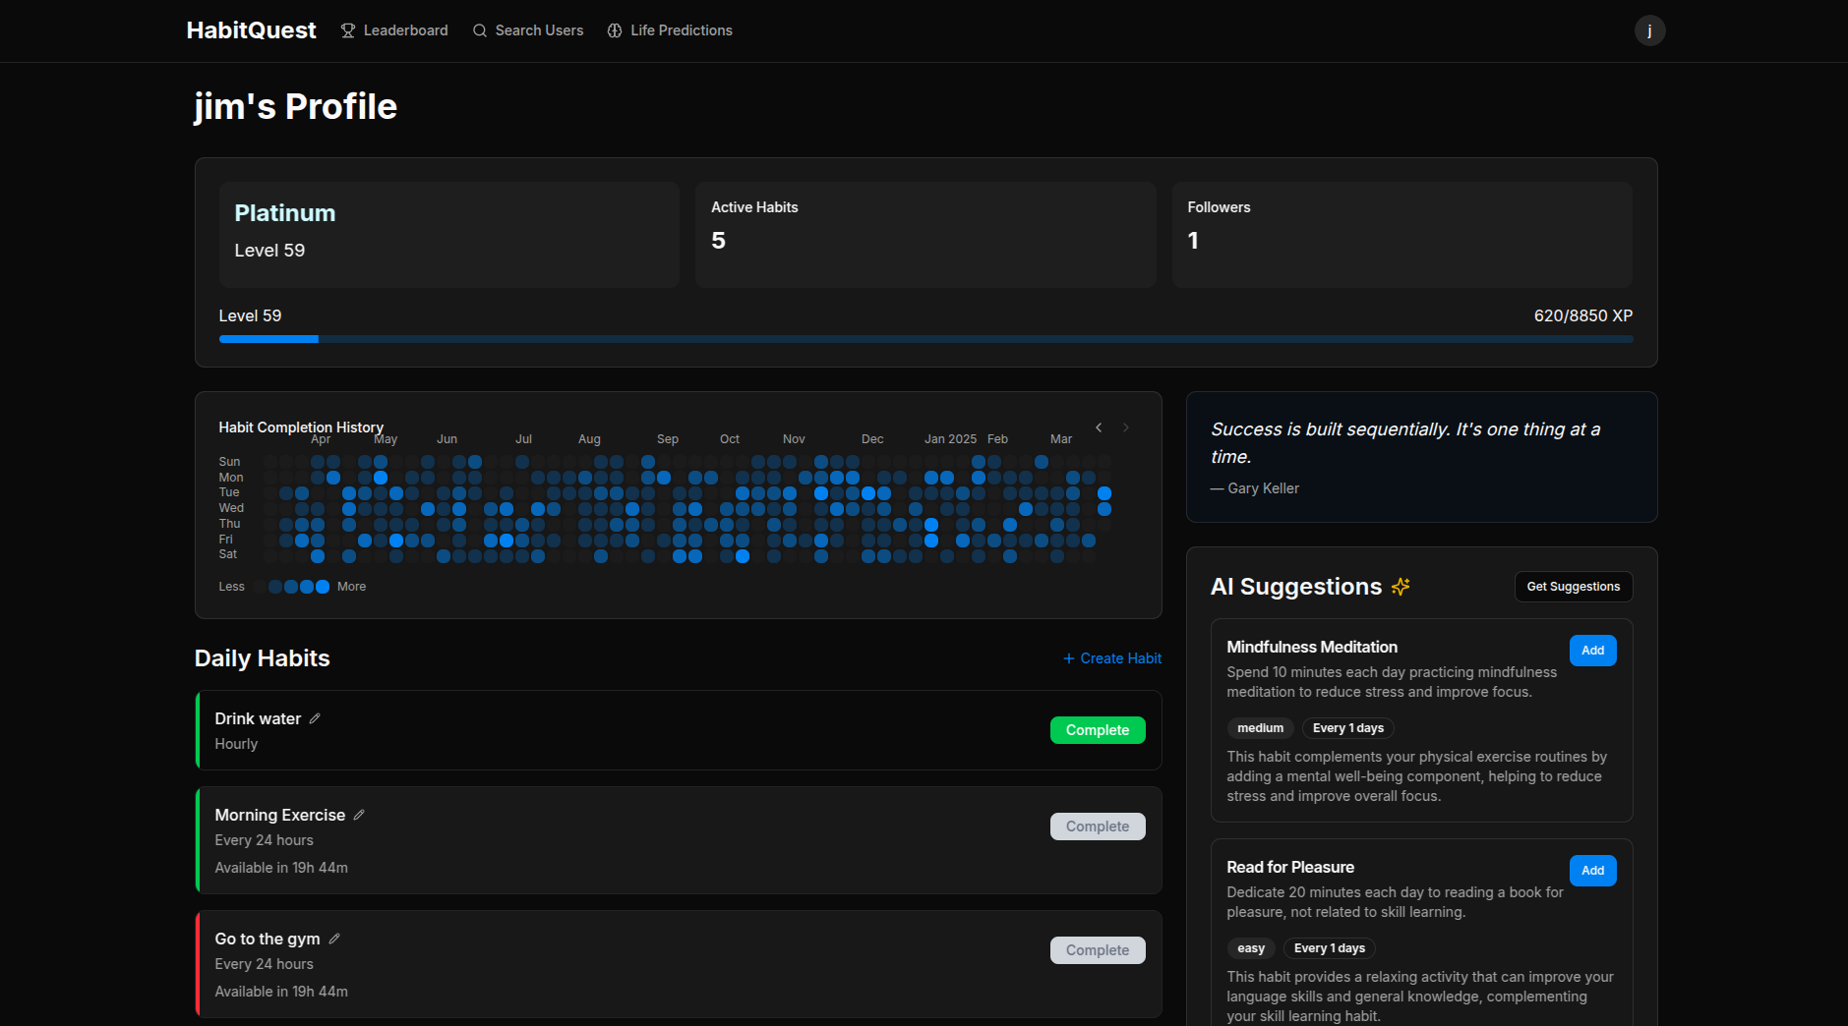1848x1026 pixels.
Task: Open the user avatar menu 'j'
Action: pos(1649,30)
